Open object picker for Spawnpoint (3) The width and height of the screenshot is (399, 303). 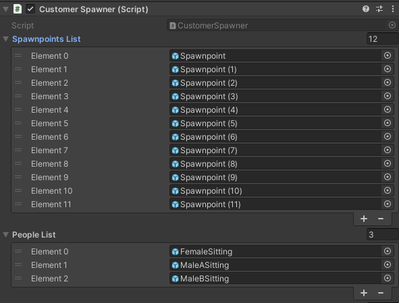tap(388, 96)
